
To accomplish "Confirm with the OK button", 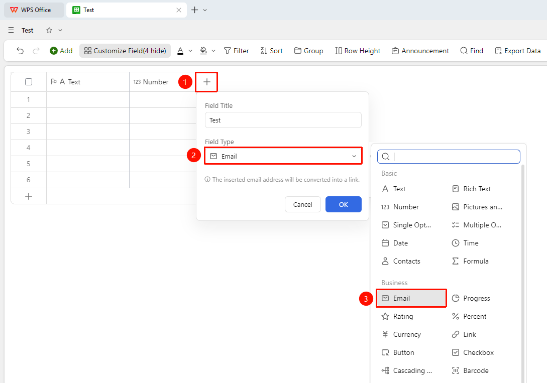I will click(x=344, y=205).
